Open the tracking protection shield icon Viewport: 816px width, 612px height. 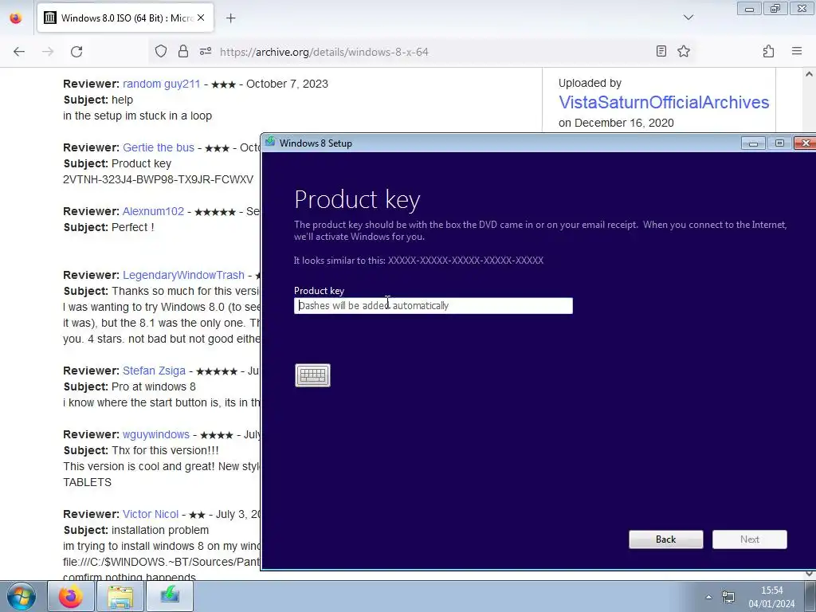[x=161, y=51]
